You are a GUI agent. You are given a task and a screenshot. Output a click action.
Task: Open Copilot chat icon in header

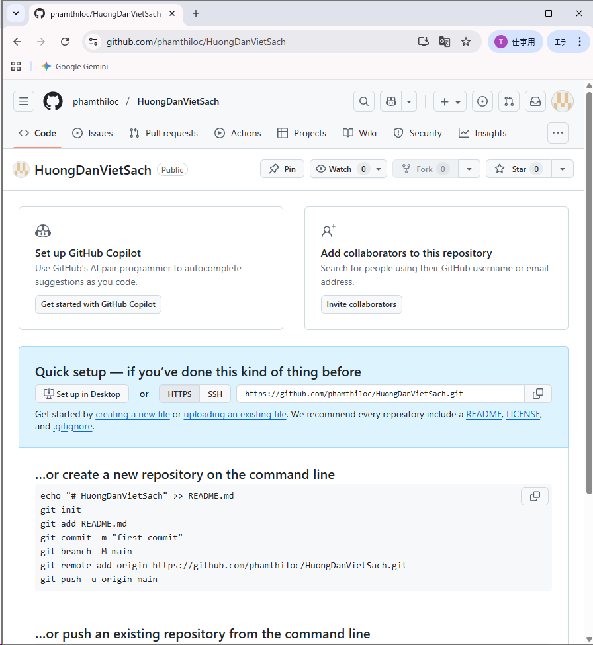[x=391, y=101]
